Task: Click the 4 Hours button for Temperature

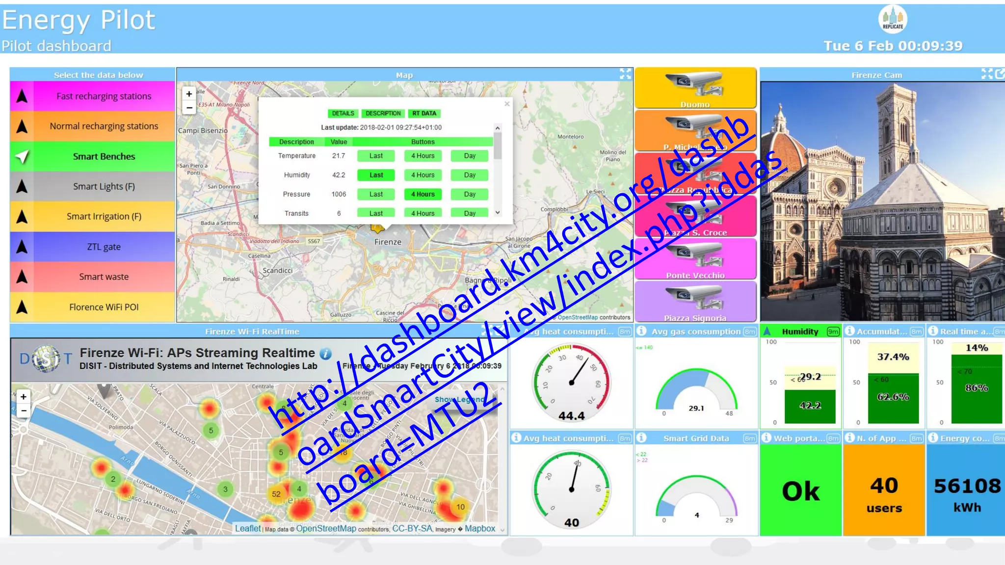Action: click(x=423, y=156)
